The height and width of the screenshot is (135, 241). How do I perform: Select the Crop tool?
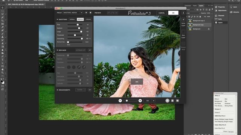pyautogui.click(x=2, y=21)
